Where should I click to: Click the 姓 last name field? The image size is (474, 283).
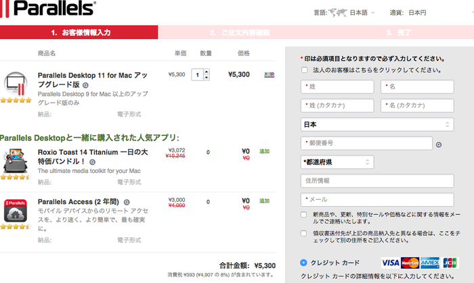pos(337,87)
